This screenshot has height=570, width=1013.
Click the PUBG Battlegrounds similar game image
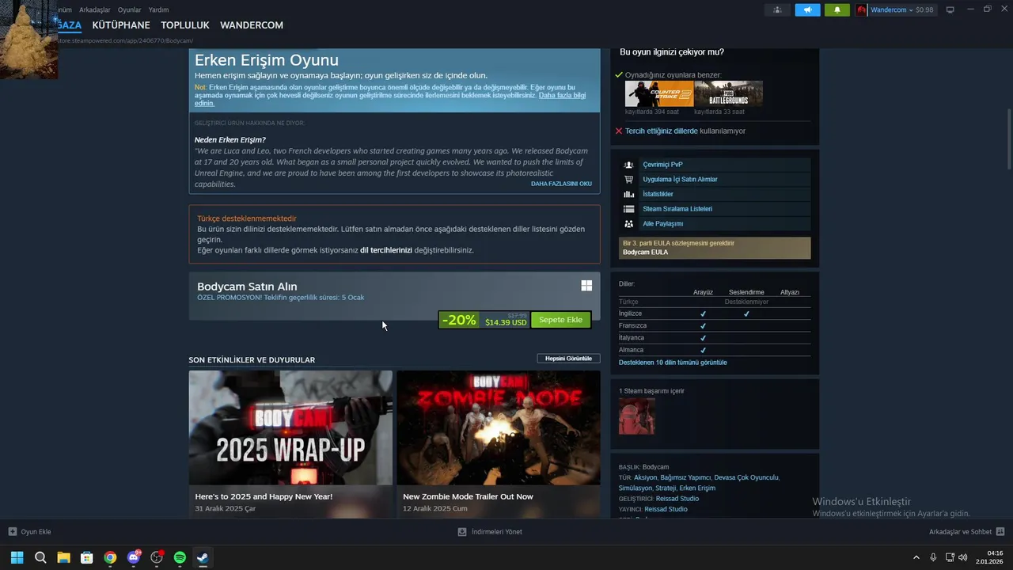click(728, 93)
